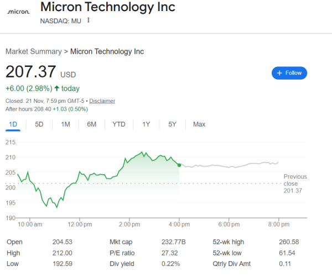Click the 207.37 stock price
The height and width of the screenshot is (276, 332).
(31, 72)
